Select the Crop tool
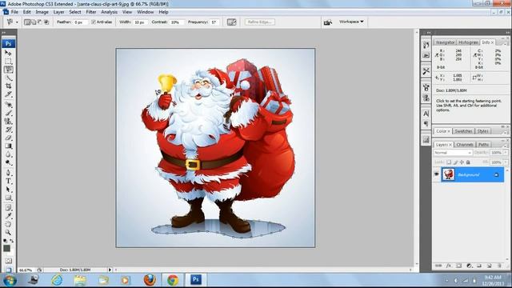This screenshot has width=512, height=288. point(8,86)
